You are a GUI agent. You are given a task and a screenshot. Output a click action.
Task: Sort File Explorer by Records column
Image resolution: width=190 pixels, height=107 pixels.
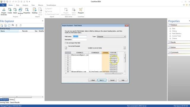[25, 31]
